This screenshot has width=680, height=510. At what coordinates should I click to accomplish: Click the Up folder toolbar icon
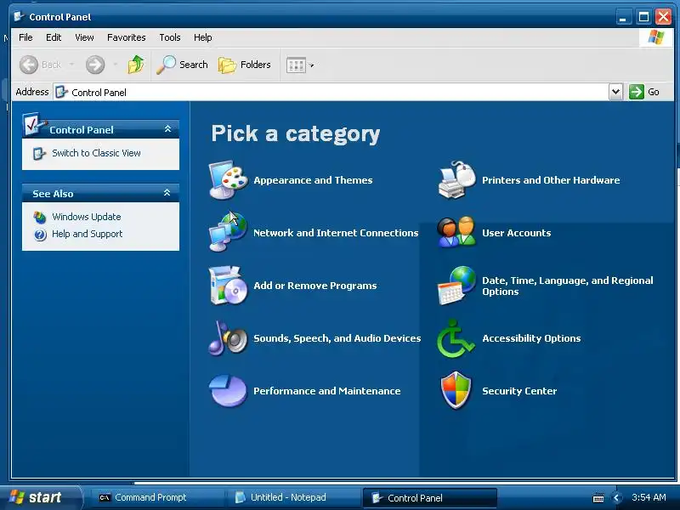point(136,65)
